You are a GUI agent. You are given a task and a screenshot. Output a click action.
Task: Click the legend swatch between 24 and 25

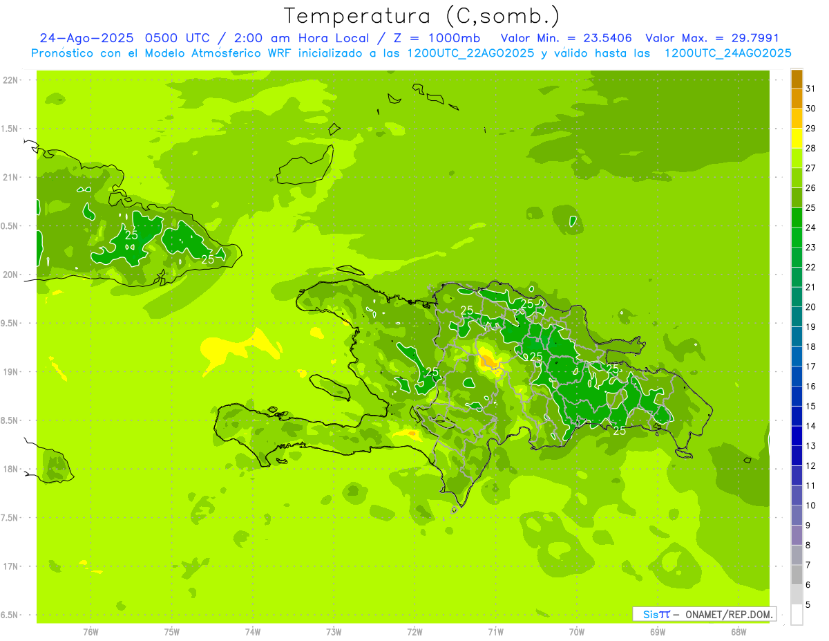[x=797, y=217]
